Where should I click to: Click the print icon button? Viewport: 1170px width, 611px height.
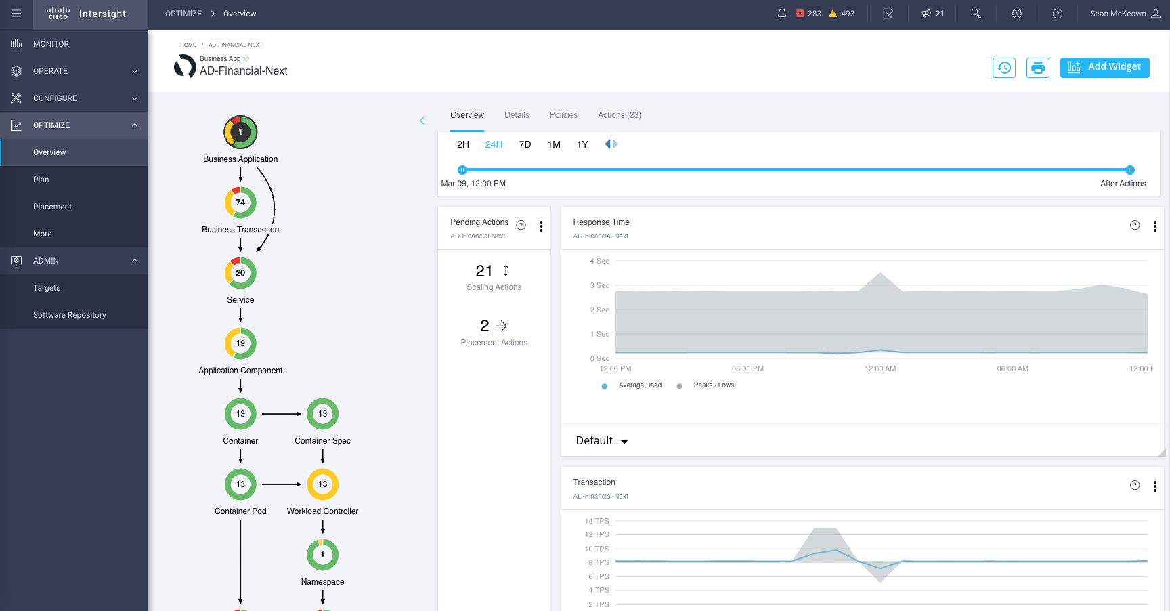[1037, 68]
